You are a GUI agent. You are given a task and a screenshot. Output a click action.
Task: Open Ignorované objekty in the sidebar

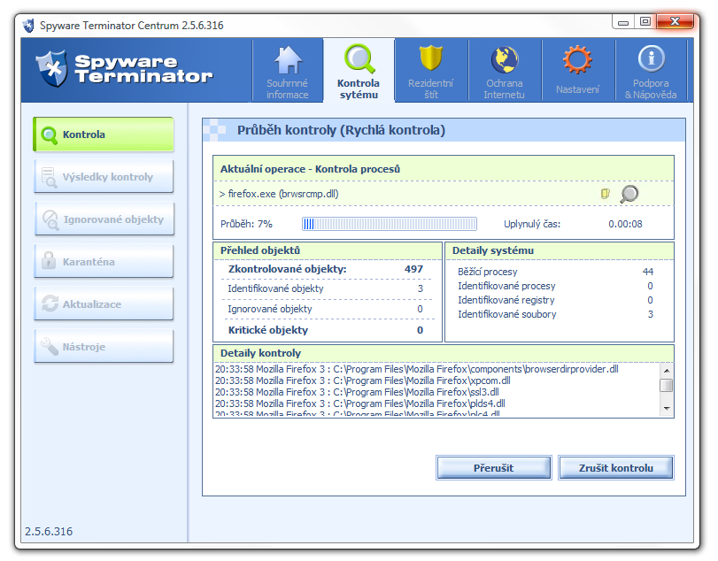click(x=104, y=219)
